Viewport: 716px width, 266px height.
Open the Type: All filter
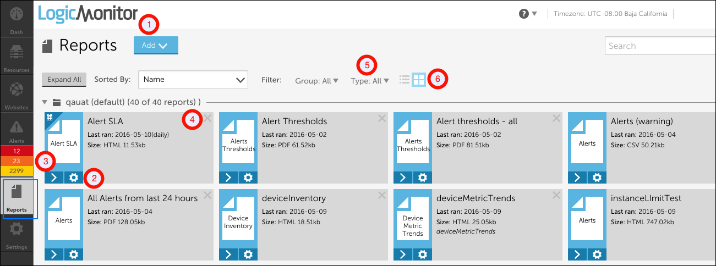tap(370, 81)
